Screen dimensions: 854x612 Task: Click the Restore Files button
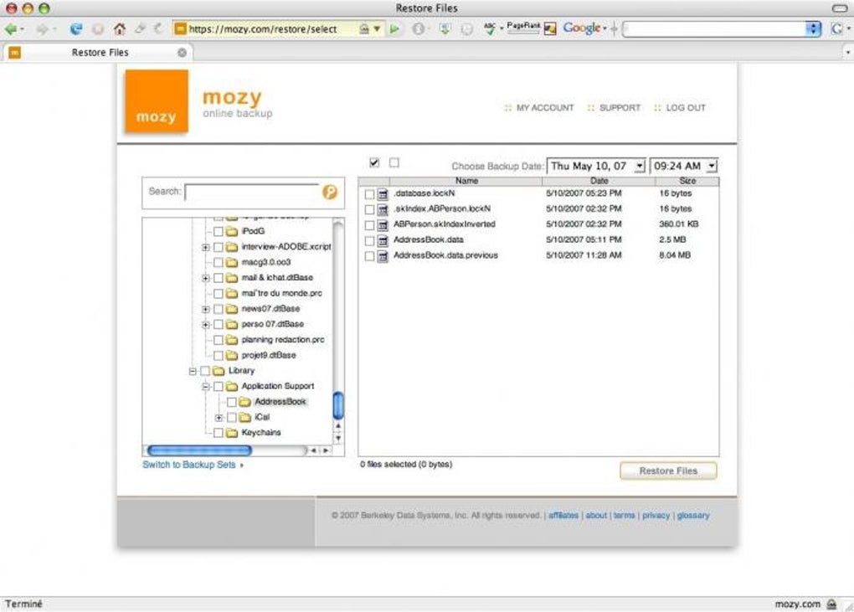pyautogui.click(x=668, y=471)
